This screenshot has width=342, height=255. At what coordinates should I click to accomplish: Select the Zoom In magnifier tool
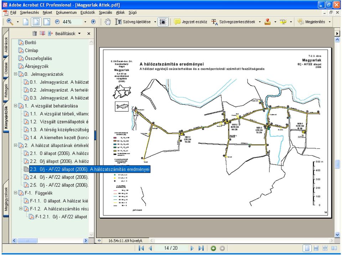[x=10, y=22]
